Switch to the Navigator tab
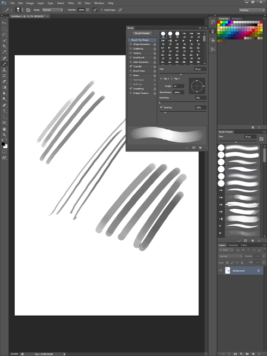 (237, 19)
